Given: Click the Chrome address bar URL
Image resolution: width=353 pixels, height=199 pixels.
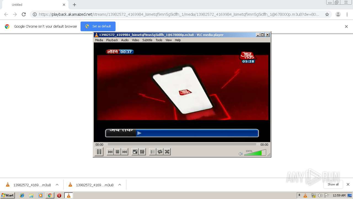Looking at the screenshot, I should pos(179,14).
